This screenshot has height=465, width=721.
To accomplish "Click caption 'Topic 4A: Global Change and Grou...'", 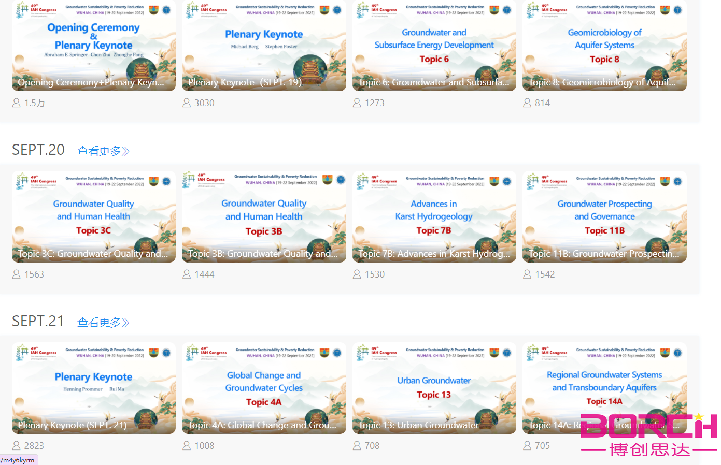I will pos(262,425).
